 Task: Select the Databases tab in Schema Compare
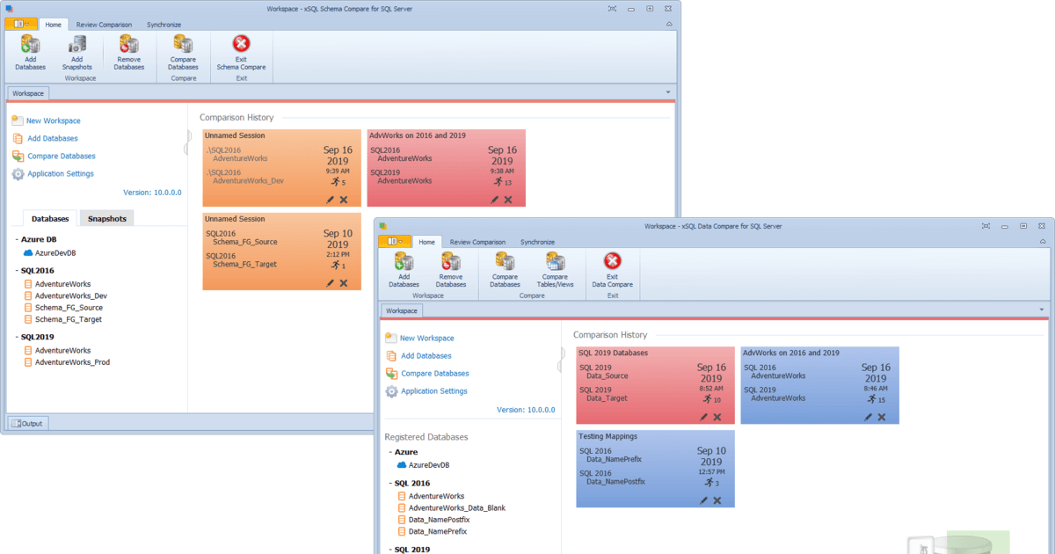click(50, 218)
